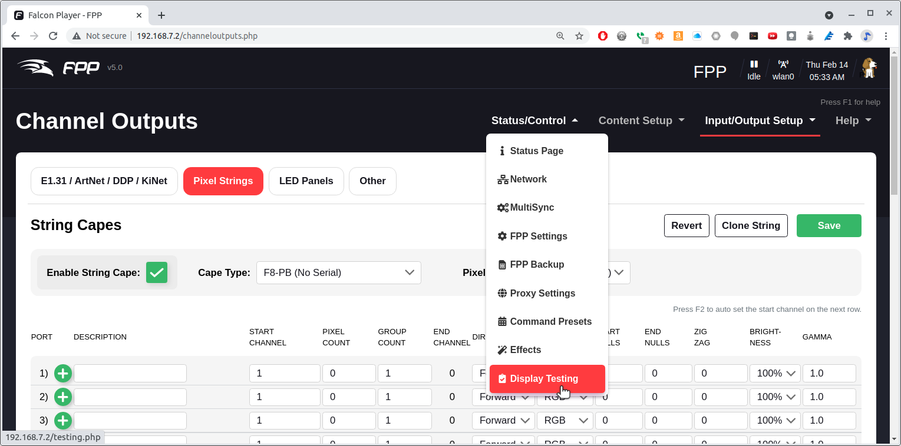
Task: Toggle the Enable String Cape checkbox
Action: pos(157,272)
